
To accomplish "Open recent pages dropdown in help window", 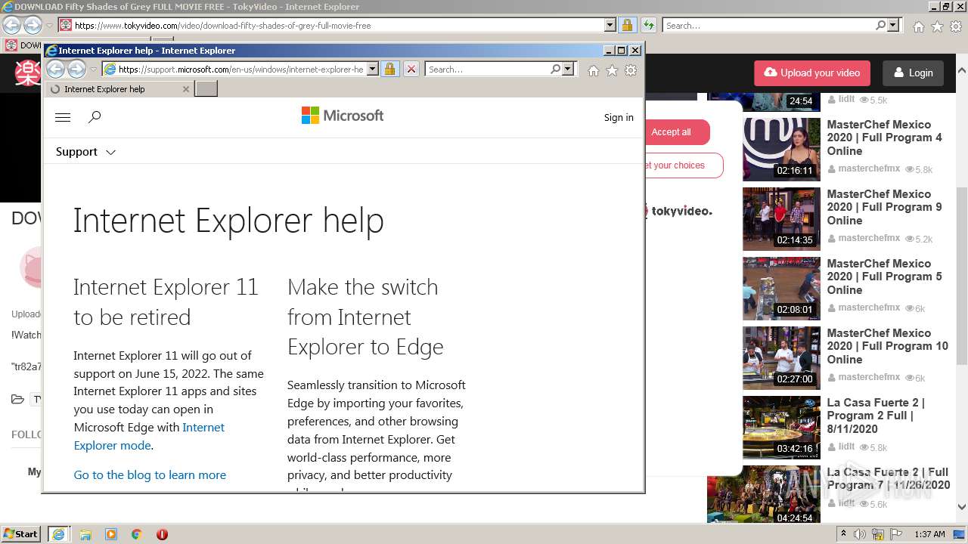I will click(x=93, y=70).
